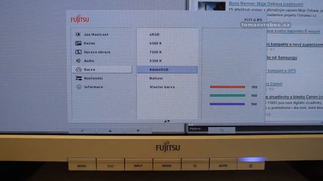
Task: Push the MODE button on the bezel
Action: [167, 165]
